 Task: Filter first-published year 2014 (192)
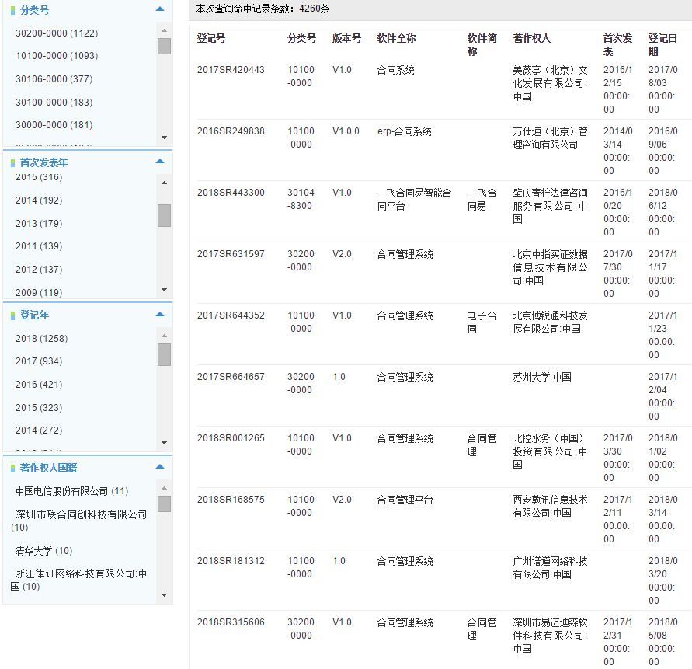(x=39, y=200)
